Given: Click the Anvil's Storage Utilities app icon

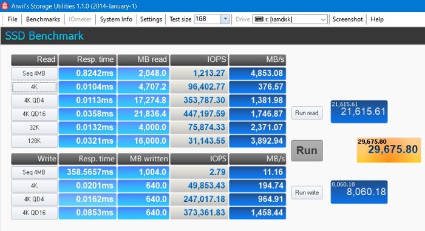Looking at the screenshot, I should pos(5,5).
